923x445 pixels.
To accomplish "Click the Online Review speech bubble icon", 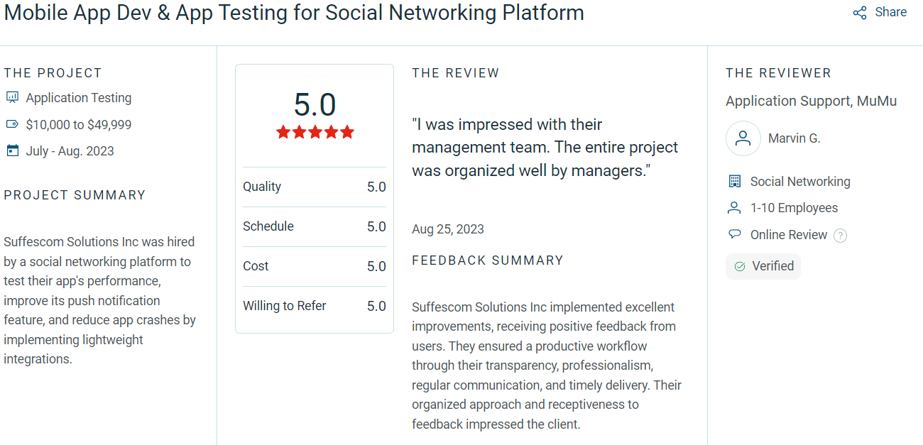I will pyautogui.click(x=735, y=235).
